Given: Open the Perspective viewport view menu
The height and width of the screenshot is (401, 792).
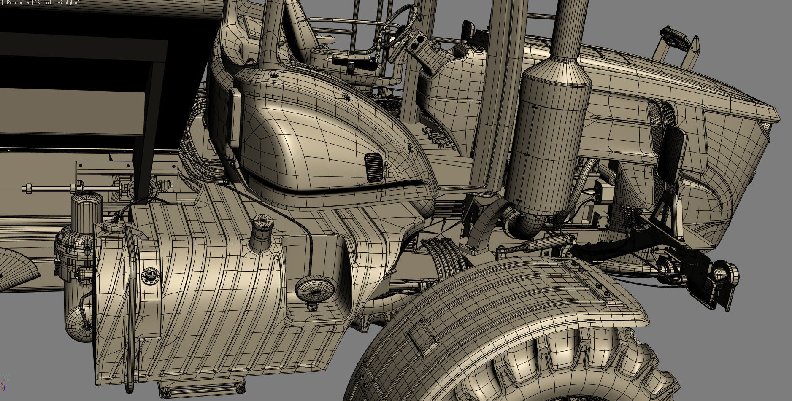Looking at the screenshot, I should point(19,3).
